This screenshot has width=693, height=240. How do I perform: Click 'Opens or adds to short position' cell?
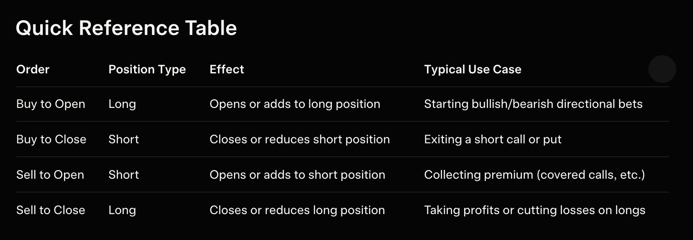pos(297,175)
